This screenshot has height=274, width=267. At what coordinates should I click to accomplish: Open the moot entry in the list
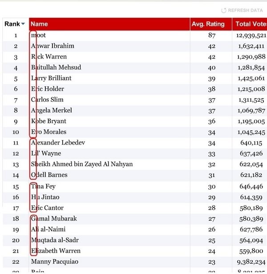[38, 35]
